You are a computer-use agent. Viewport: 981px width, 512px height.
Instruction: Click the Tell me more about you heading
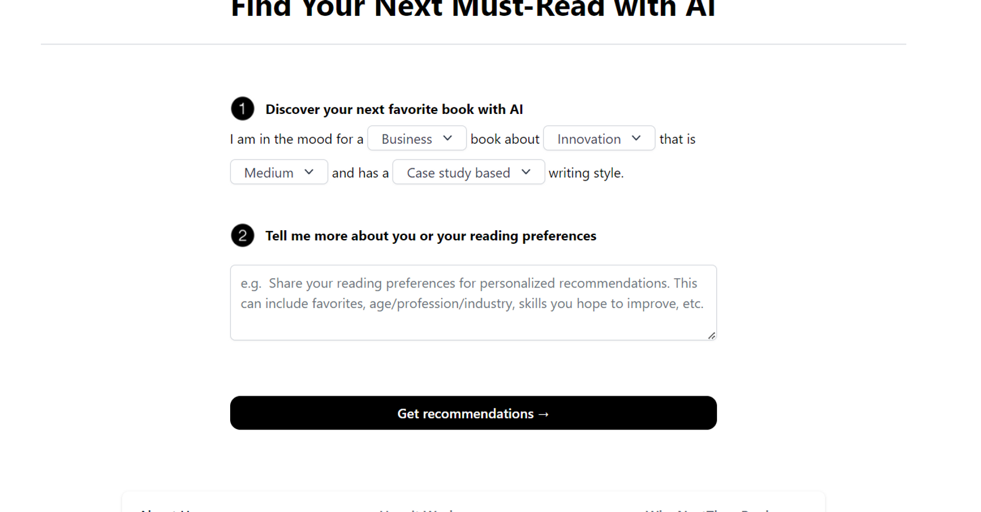(431, 236)
